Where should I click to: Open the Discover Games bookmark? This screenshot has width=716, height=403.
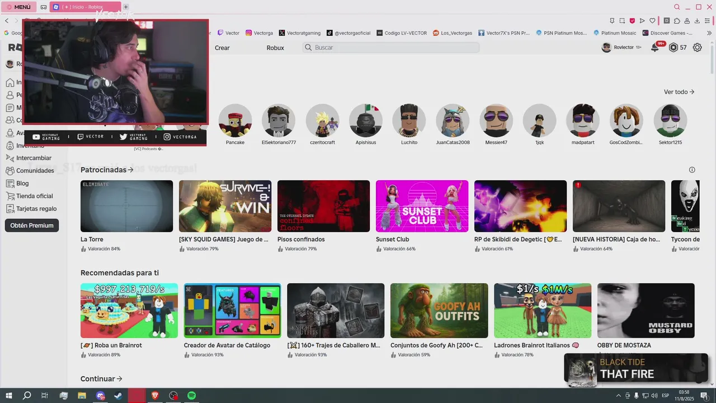pos(667,33)
